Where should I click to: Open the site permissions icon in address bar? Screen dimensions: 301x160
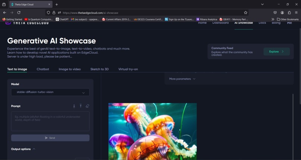coord(59,13)
